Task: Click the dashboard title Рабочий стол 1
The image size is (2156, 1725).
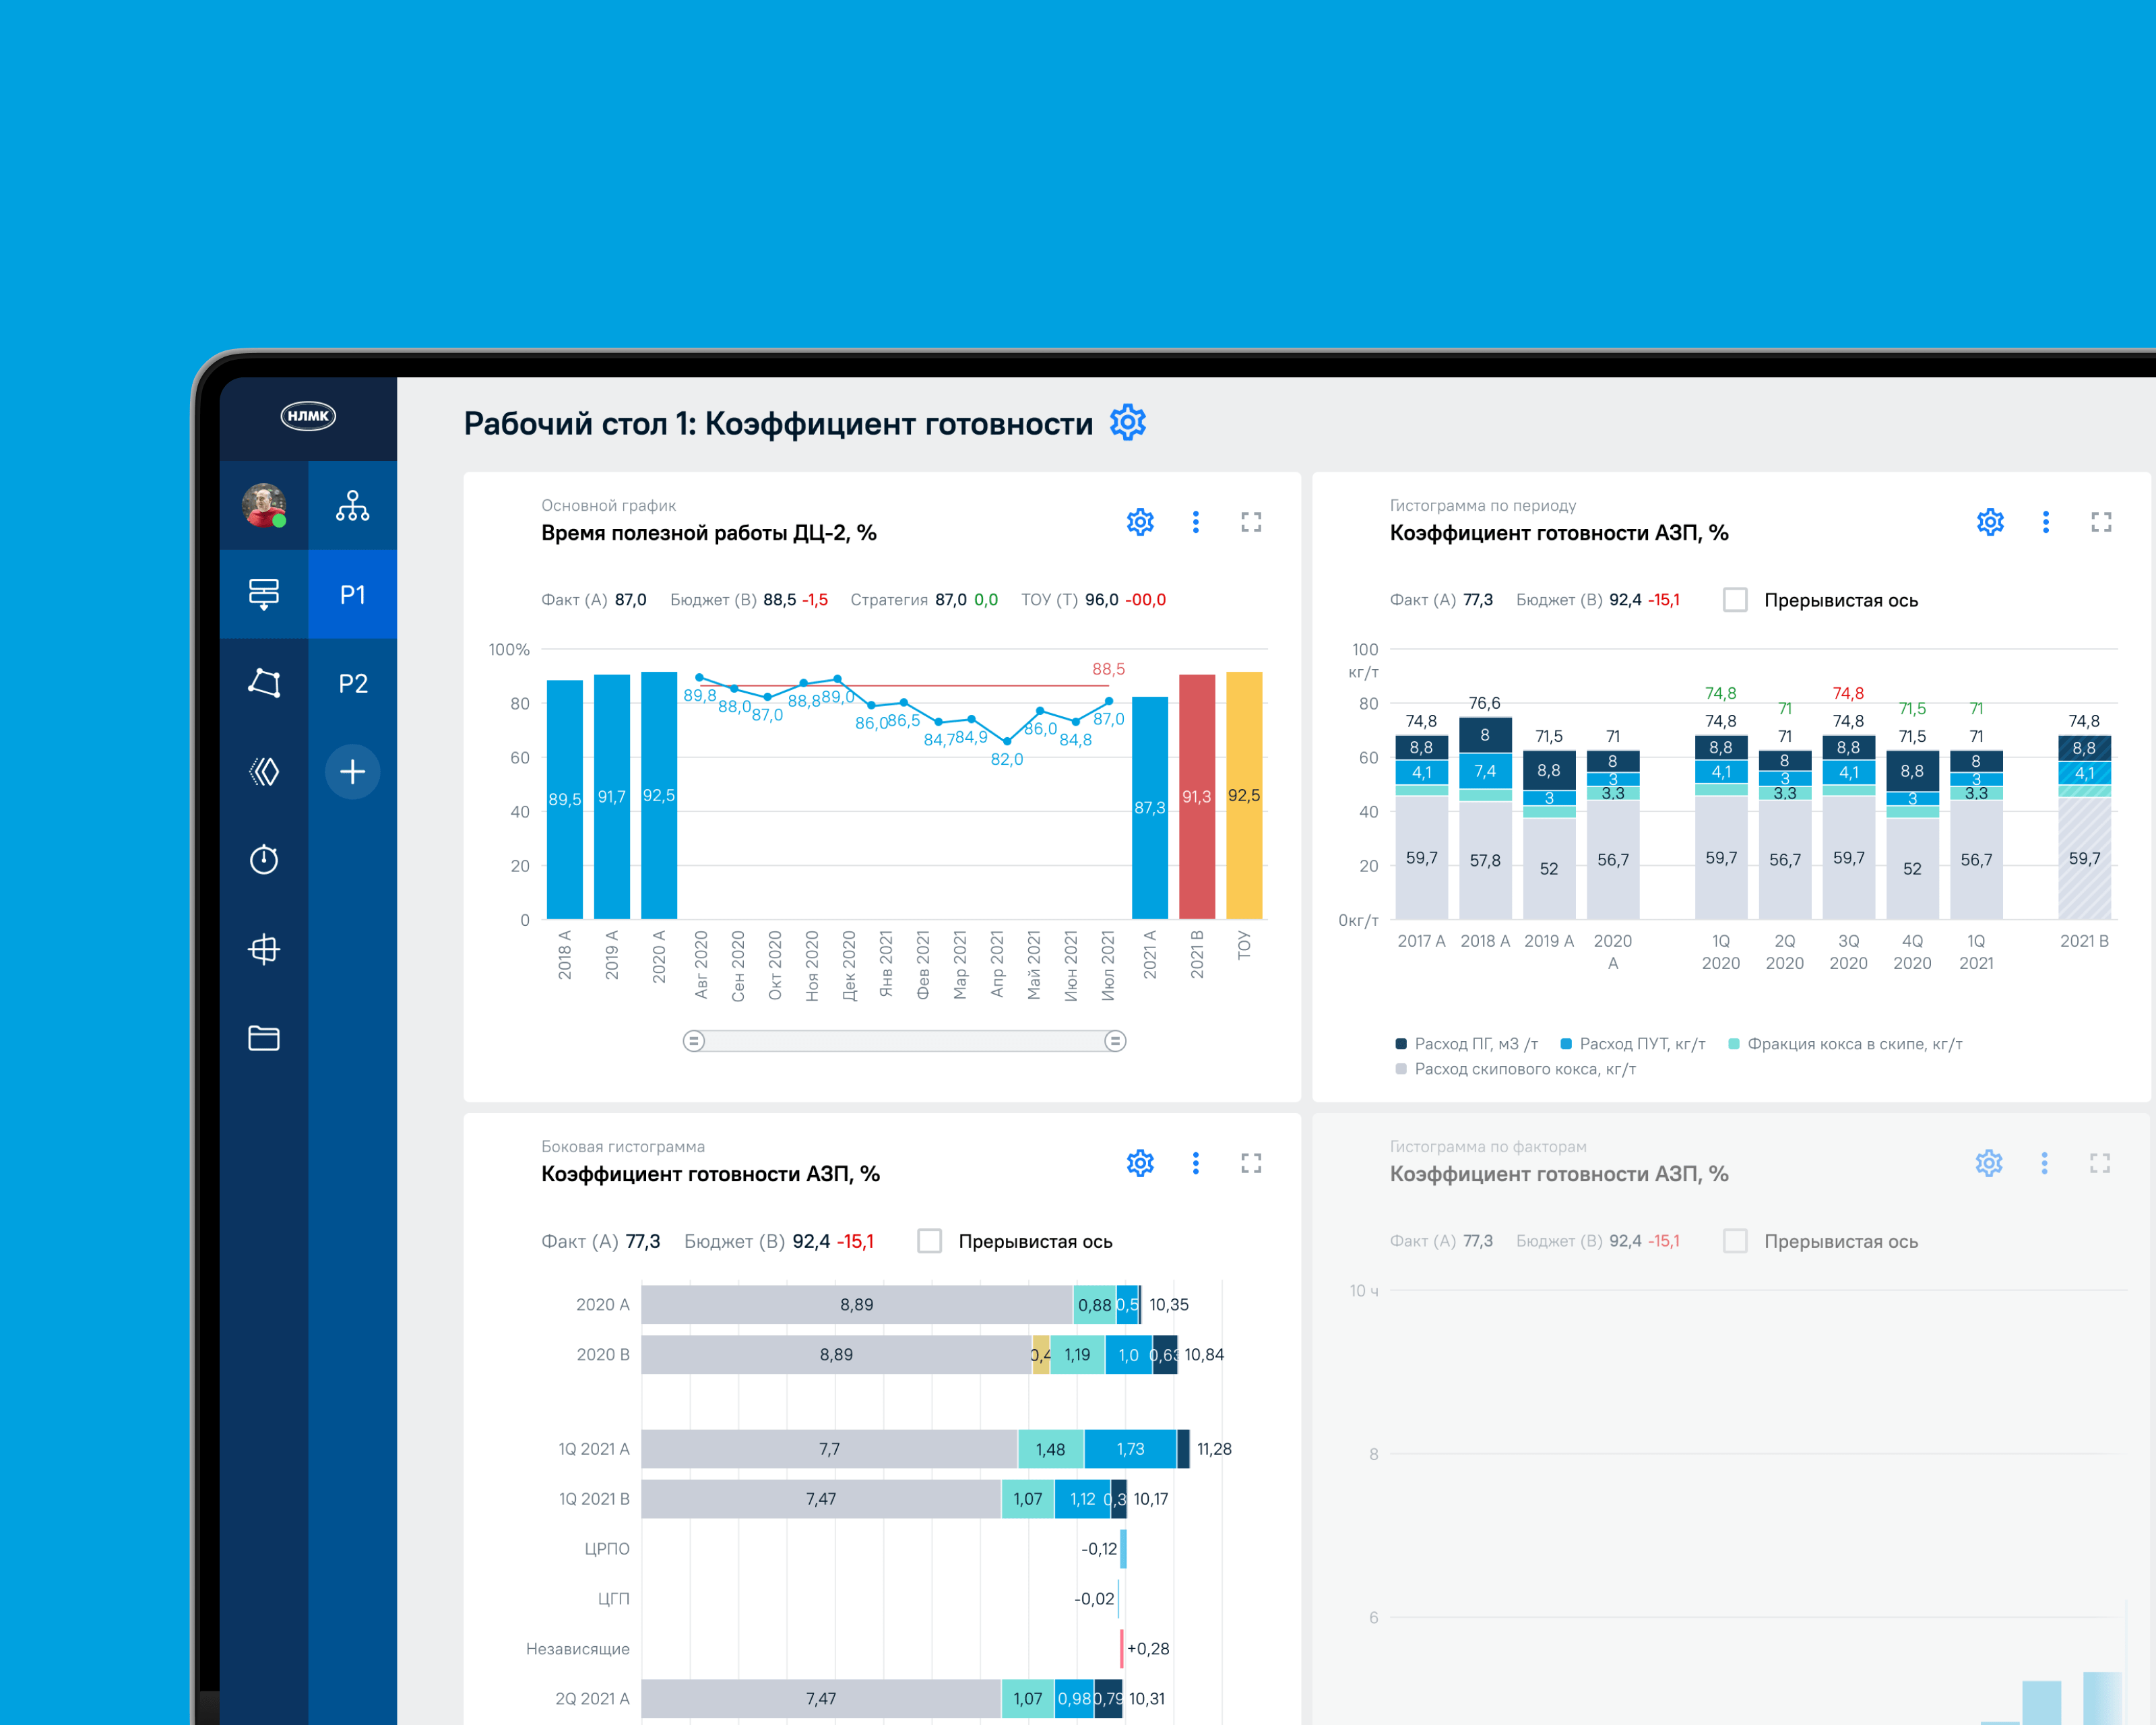Action: (778, 424)
